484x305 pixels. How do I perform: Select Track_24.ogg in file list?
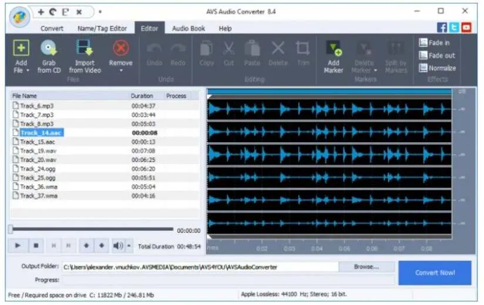point(105,169)
